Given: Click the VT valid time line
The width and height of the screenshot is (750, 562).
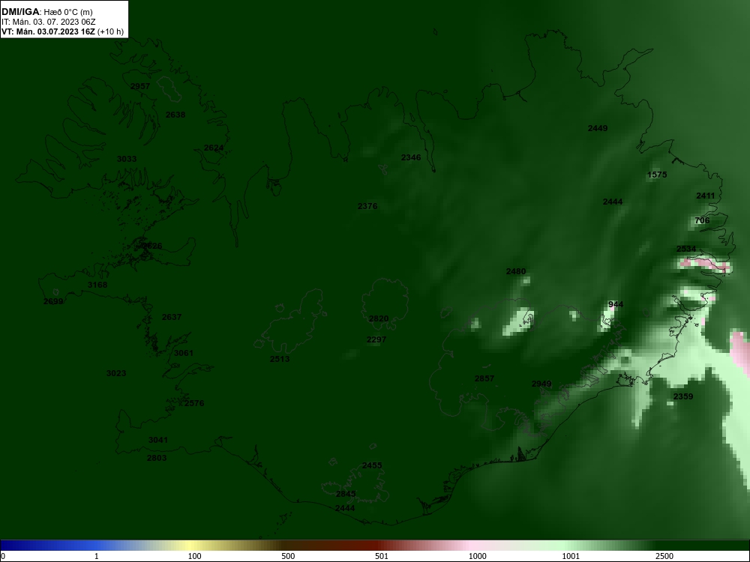Looking at the screenshot, I should 63,32.
